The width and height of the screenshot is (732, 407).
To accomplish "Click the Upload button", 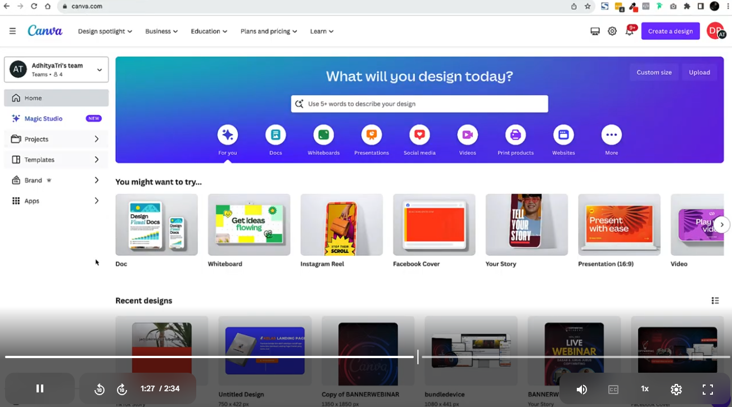I will coord(699,73).
